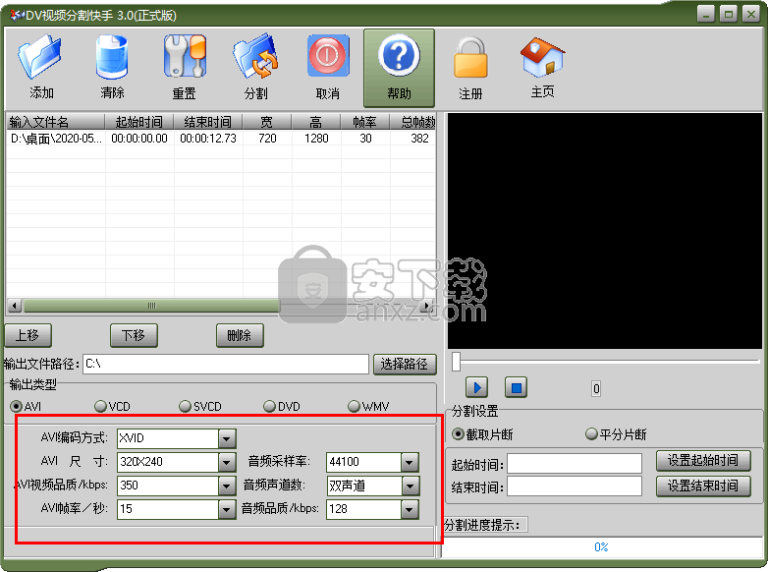Select the AVI output type
The height and width of the screenshot is (572, 768).
pos(16,406)
